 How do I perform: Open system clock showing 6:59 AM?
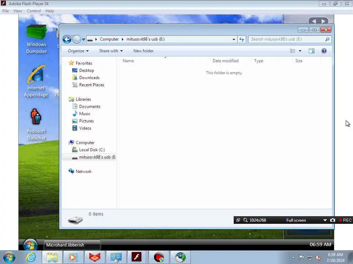point(335,257)
